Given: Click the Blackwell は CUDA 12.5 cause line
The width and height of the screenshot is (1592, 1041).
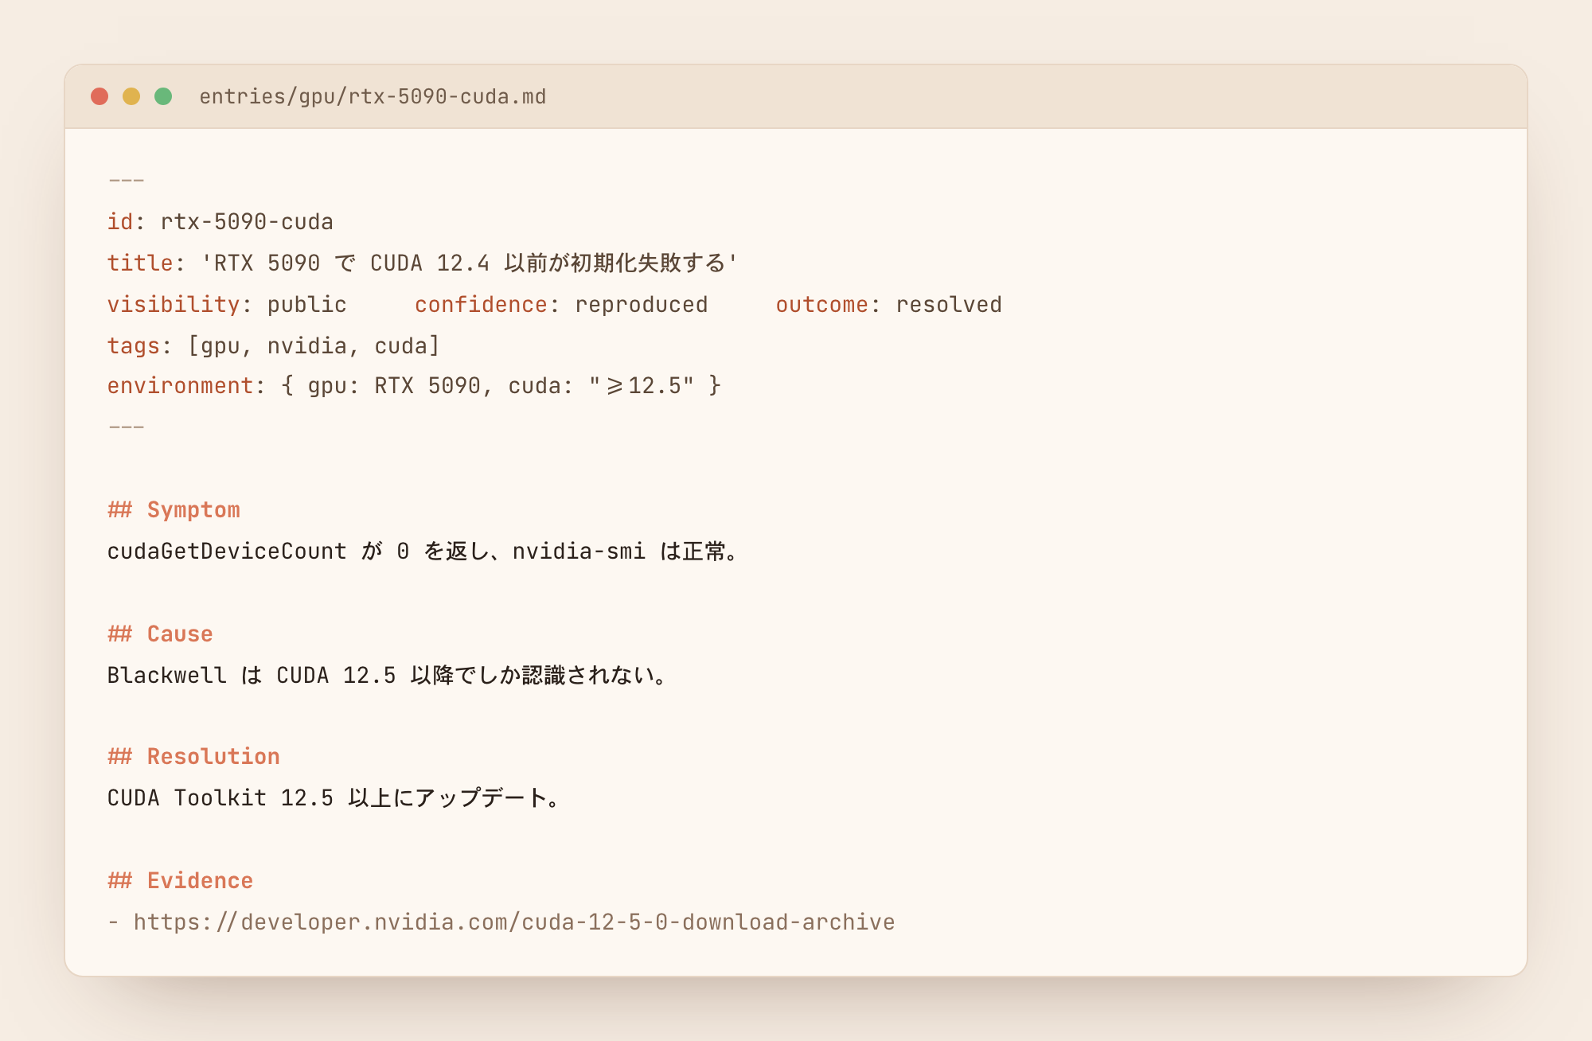Looking at the screenshot, I should click(x=388, y=675).
